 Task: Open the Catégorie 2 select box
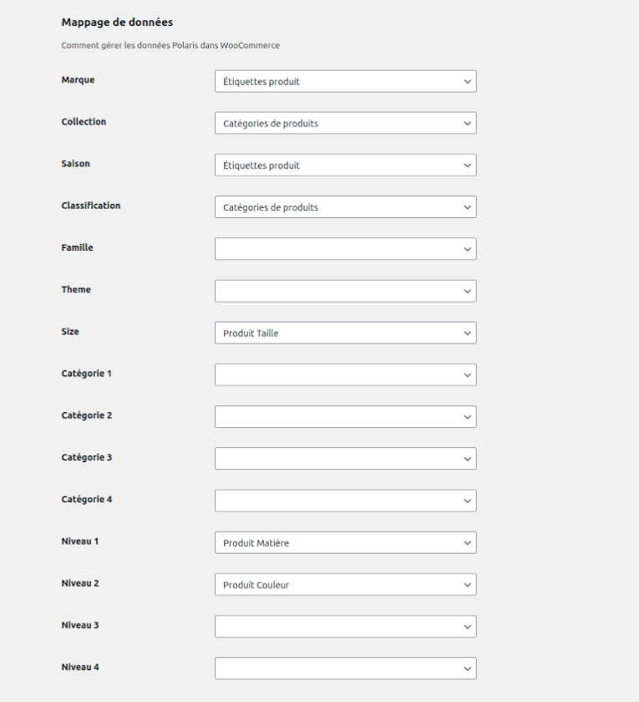pyautogui.click(x=346, y=417)
